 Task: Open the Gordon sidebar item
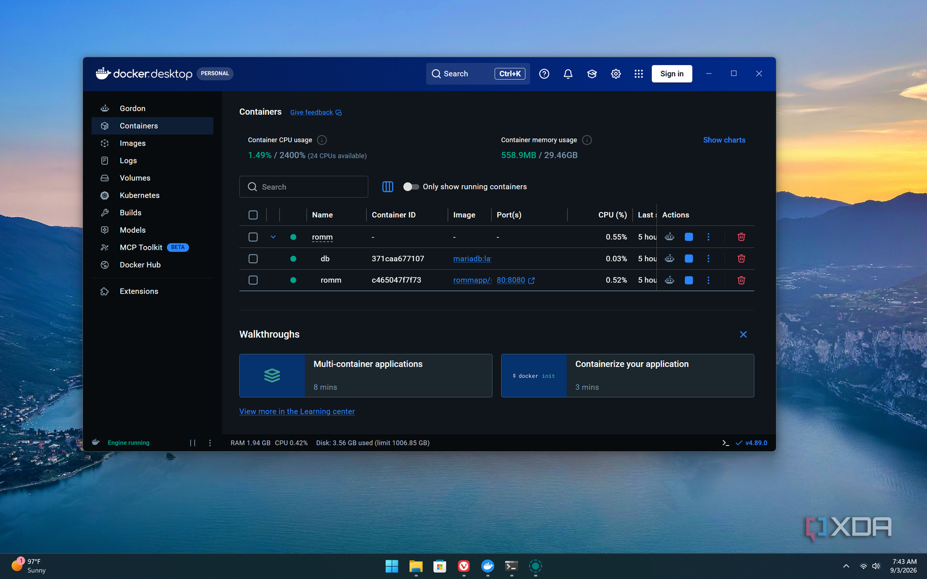pyautogui.click(x=152, y=108)
